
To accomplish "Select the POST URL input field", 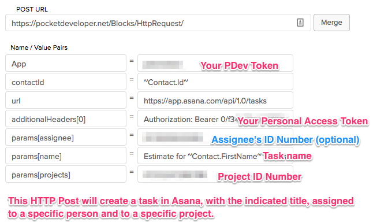I will click(158, 23).
